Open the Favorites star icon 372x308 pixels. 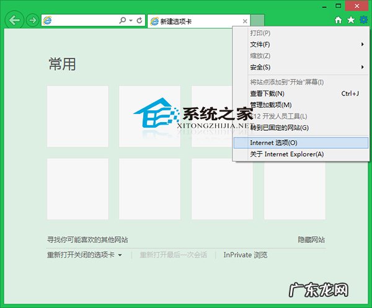(x=351, y=20)
